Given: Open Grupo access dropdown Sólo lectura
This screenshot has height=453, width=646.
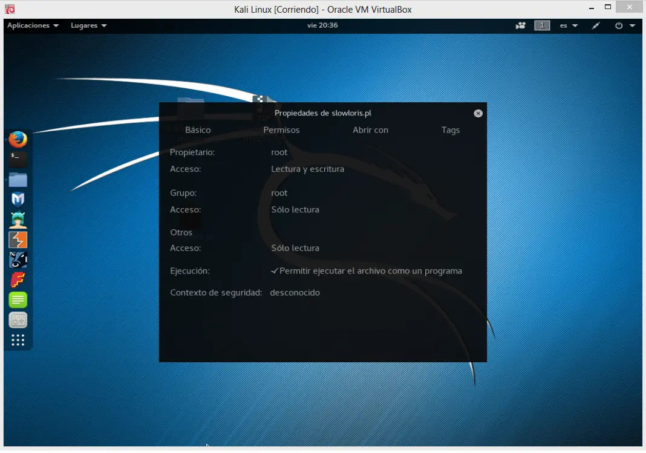Looking at the screenshot, I should [295, 210].
